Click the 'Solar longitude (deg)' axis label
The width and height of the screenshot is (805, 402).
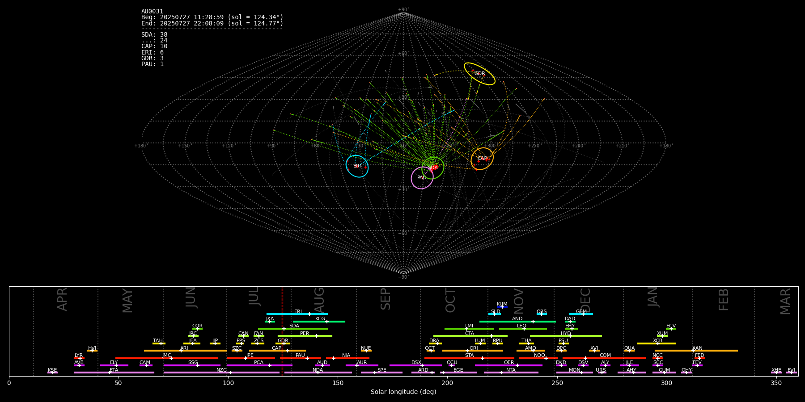(403, 392)
